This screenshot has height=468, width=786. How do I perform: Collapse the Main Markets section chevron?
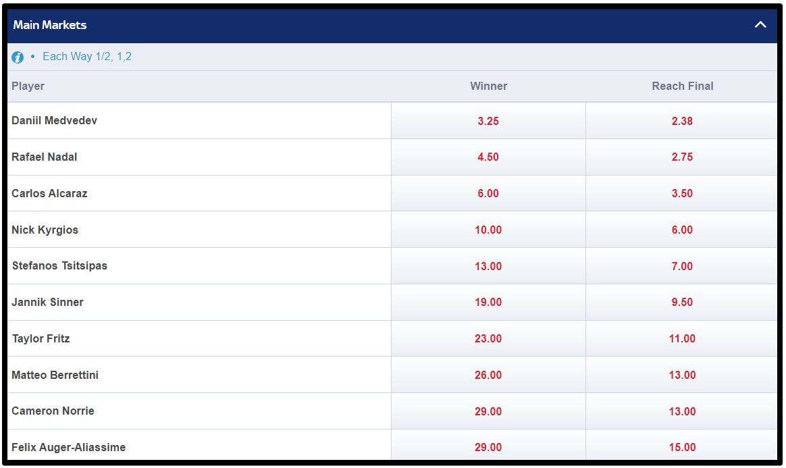pyautogui.click(x=760, y=24)
